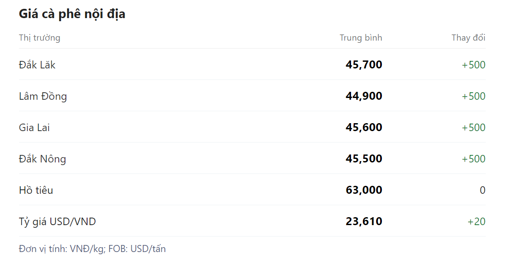The width and height of the screenshot is (526, 256).
Task: Click the 0 change value for Hồ tiêu
Action: [482, 190]
